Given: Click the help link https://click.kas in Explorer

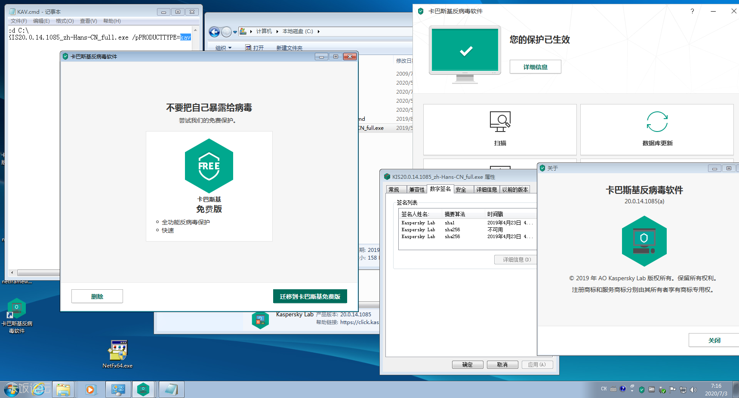Looking at the screenshot, I should point(360,322).
